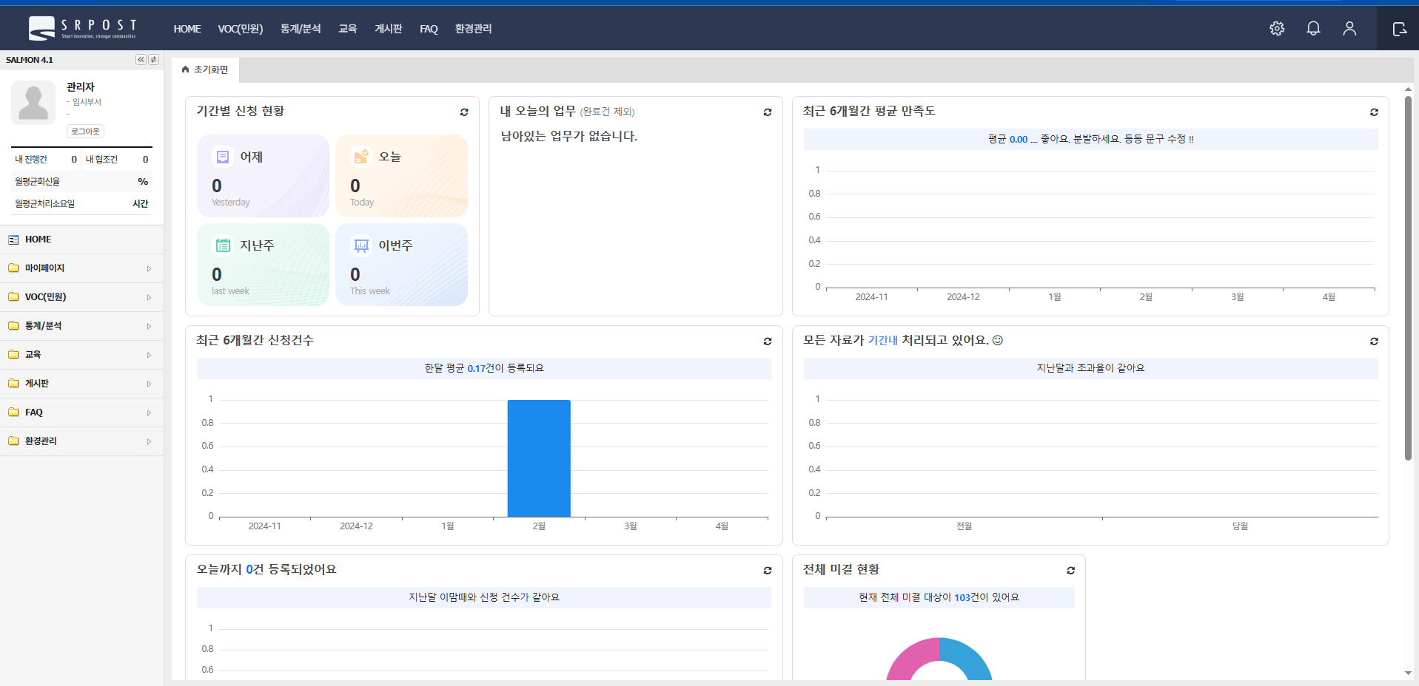Open notifications with the bell icon
1419x686 pixels.
pyautogui.click(x=1313, y=29)
